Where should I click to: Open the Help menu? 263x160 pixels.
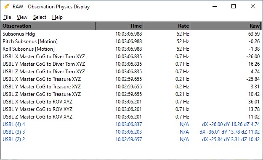click(57, 17)
